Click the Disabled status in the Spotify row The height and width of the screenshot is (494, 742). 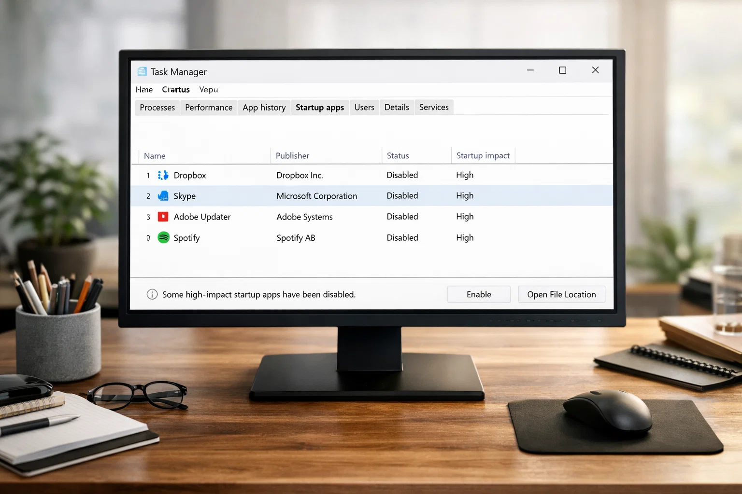402,237
